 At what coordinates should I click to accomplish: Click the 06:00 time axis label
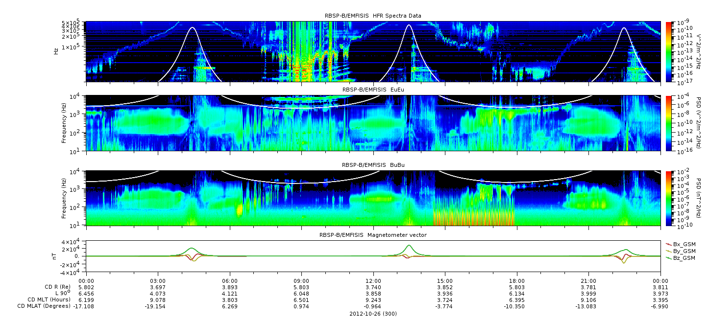[230, 281]
